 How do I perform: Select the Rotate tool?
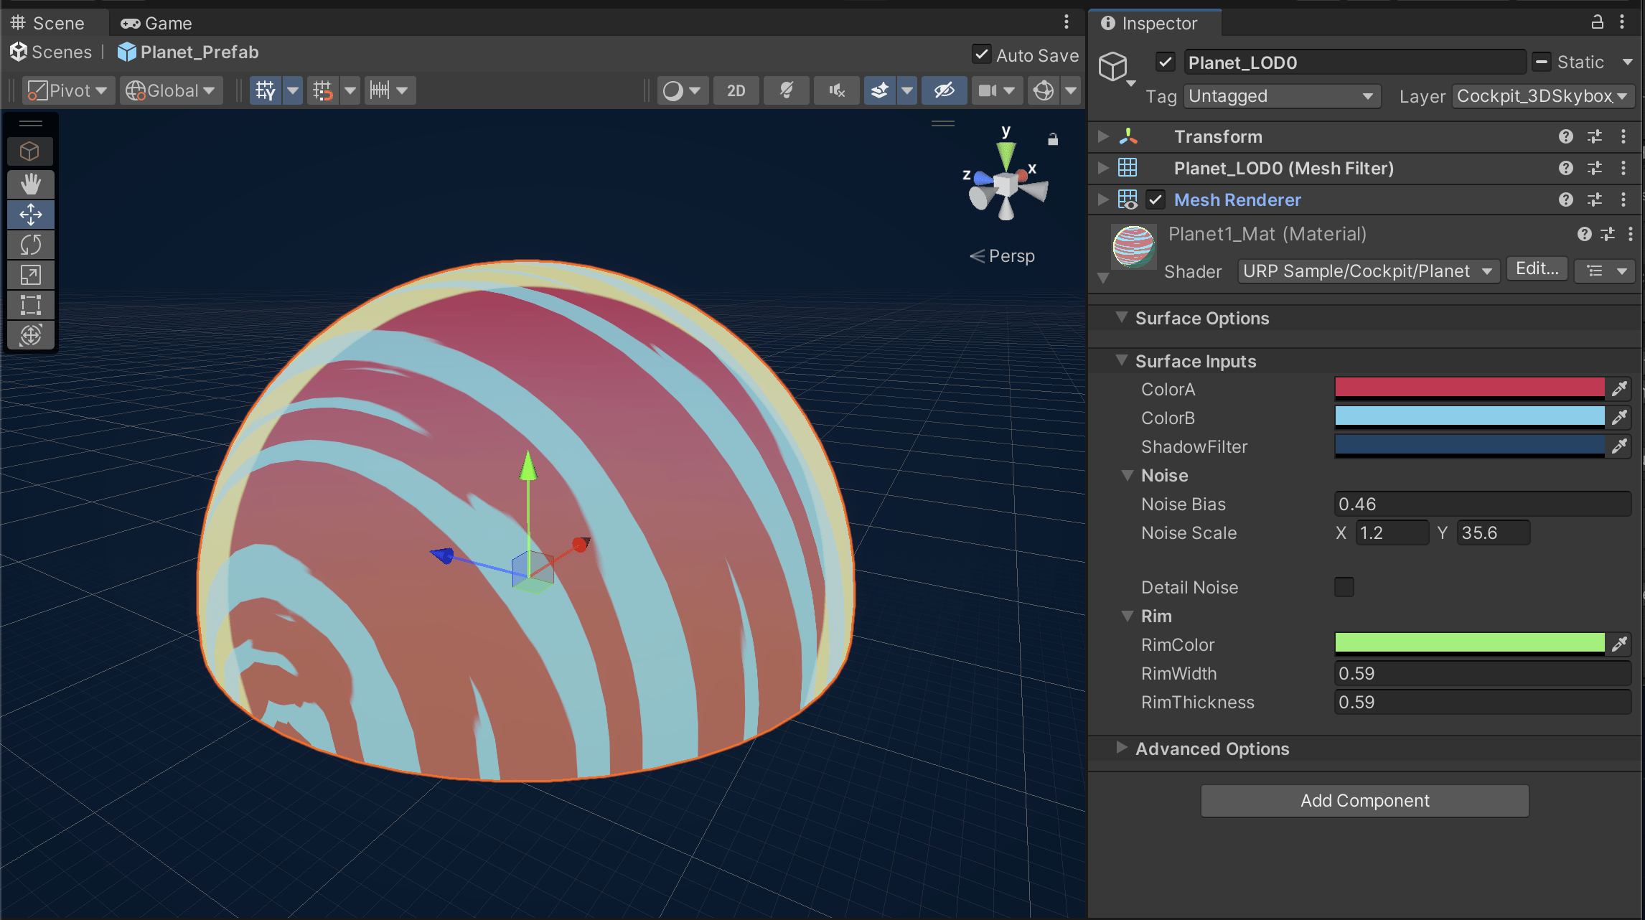tap(30, 245)
